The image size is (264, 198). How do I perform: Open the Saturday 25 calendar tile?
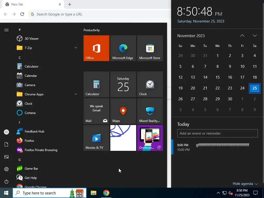click(x=123, y=84)
